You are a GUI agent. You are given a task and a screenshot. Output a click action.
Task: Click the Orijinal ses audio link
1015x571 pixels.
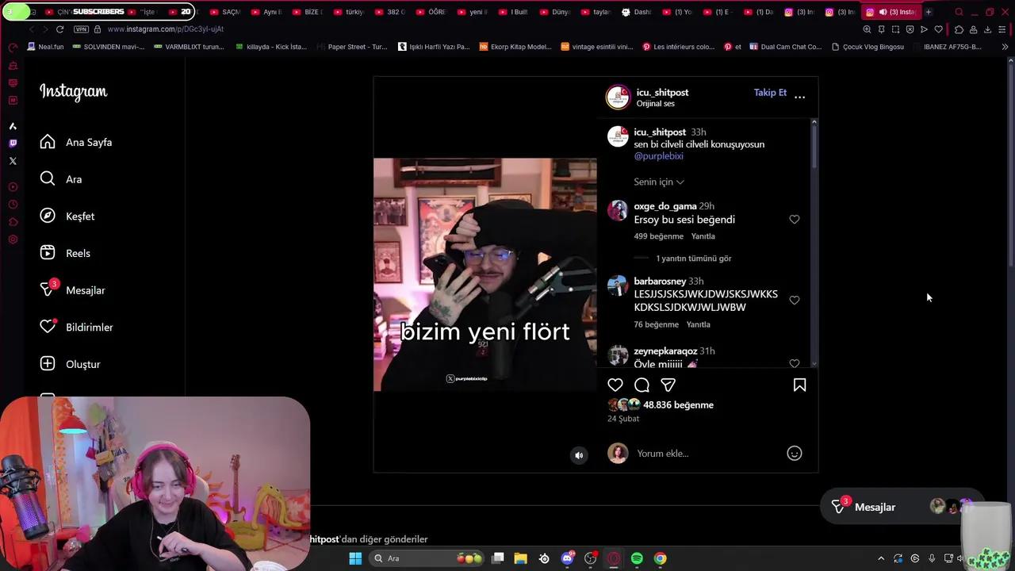[x=655, y=104]
